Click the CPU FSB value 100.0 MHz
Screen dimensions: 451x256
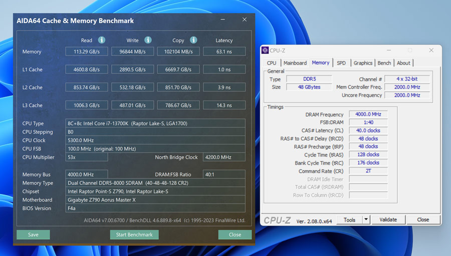[155, 148]
